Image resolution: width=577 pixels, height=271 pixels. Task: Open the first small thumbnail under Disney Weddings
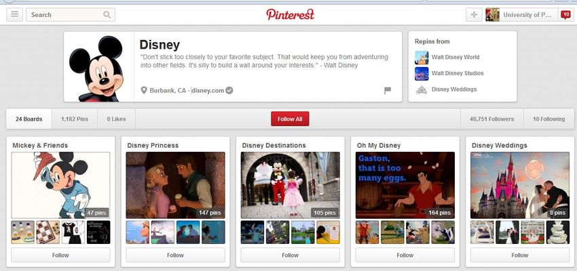click(x=482, y=232)
